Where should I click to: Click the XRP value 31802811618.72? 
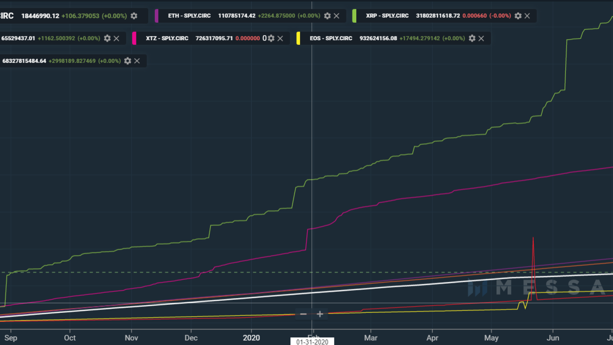coord(438,16)
